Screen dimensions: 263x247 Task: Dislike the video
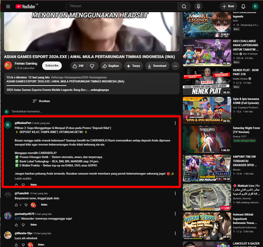(92, 66)
